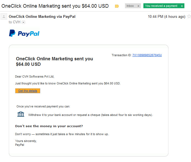Click the bank building icon
This screenshot has width=191, height=162.
(x=21, y=114)
